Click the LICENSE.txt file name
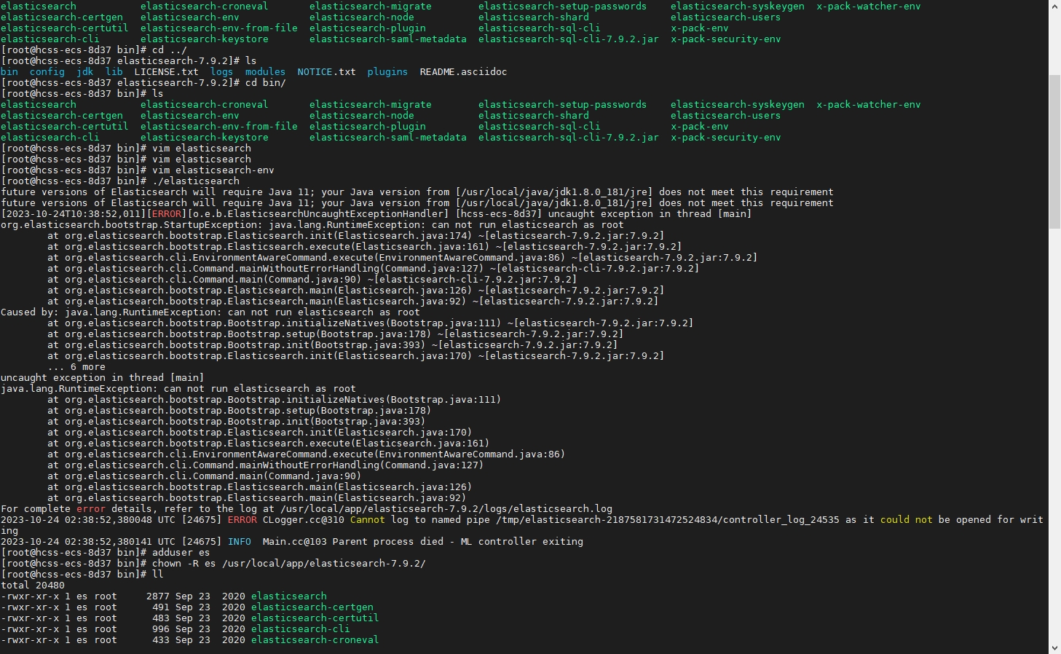 167,72
